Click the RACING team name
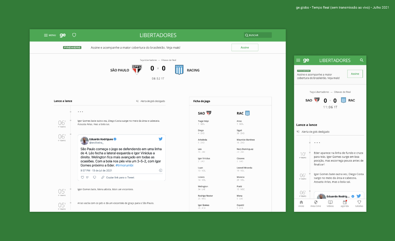 [x=193, y=70]
